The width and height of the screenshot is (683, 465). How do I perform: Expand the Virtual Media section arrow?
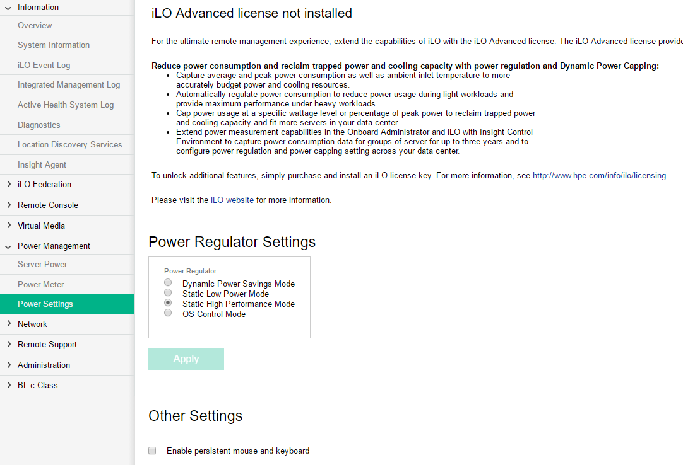pyautogui.click(x=8, y=226)
